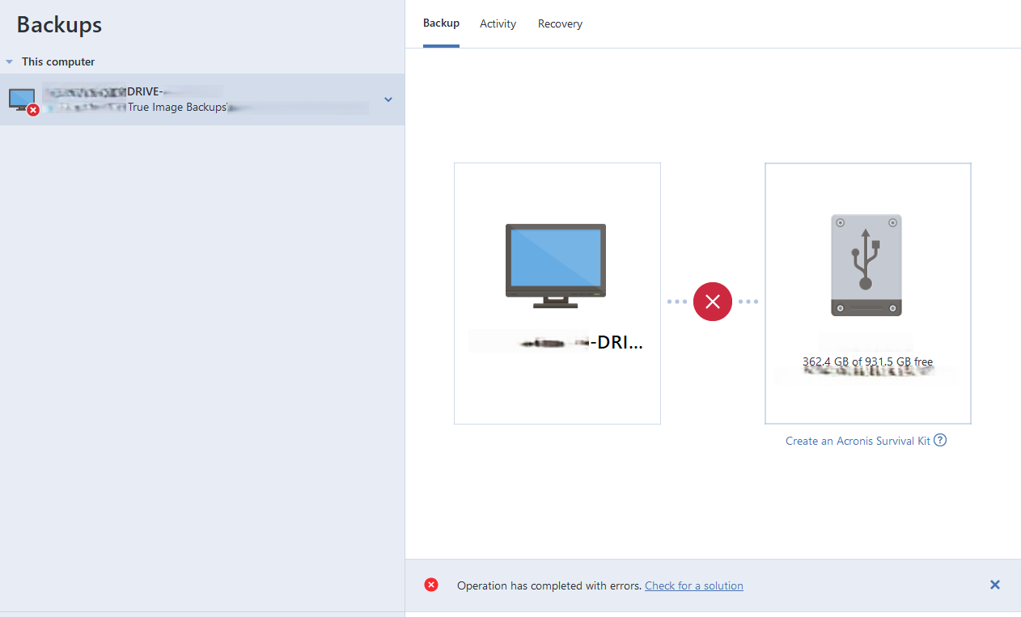Dismiss the error notification bar
Viewport: 1021px width, 617px height.
[995, 585]
